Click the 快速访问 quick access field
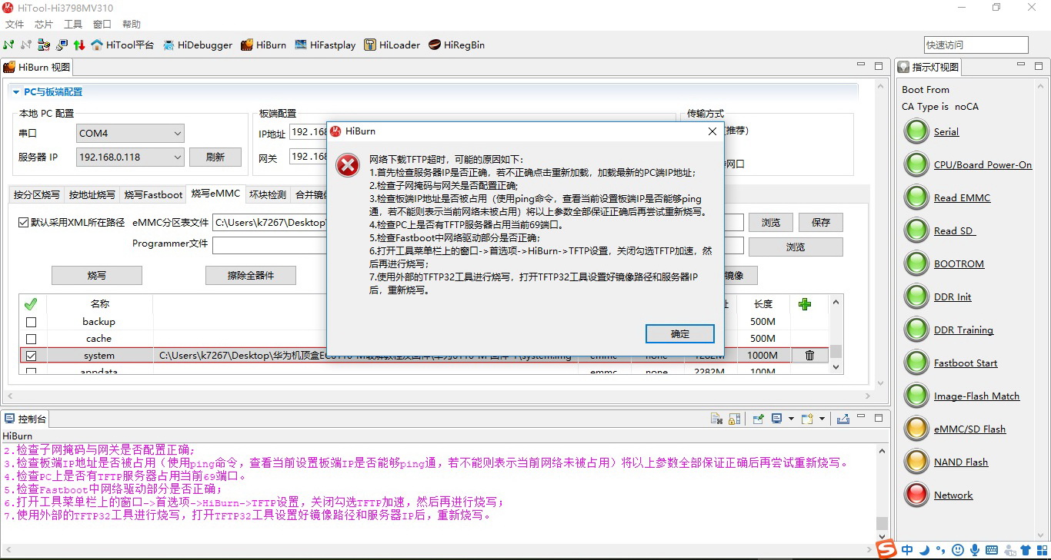Screen dimensions: 1051x560 [x=976, y=45]
